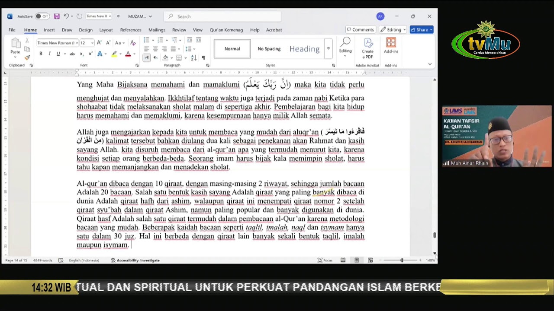Align text left
Viewport: 554px width, 311px height.
[146, 49]
